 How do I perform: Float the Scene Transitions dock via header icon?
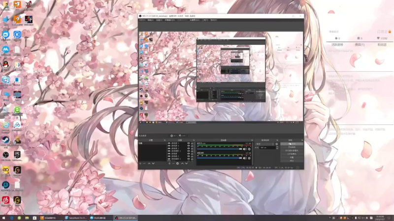pyautogui.click(x=277, y=140)
